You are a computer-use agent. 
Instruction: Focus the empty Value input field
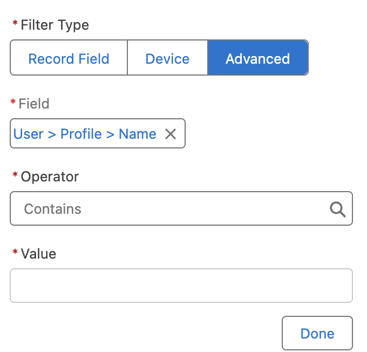coord(181,286)
